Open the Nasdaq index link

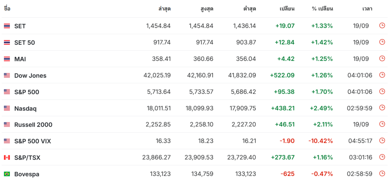[25, 108]
